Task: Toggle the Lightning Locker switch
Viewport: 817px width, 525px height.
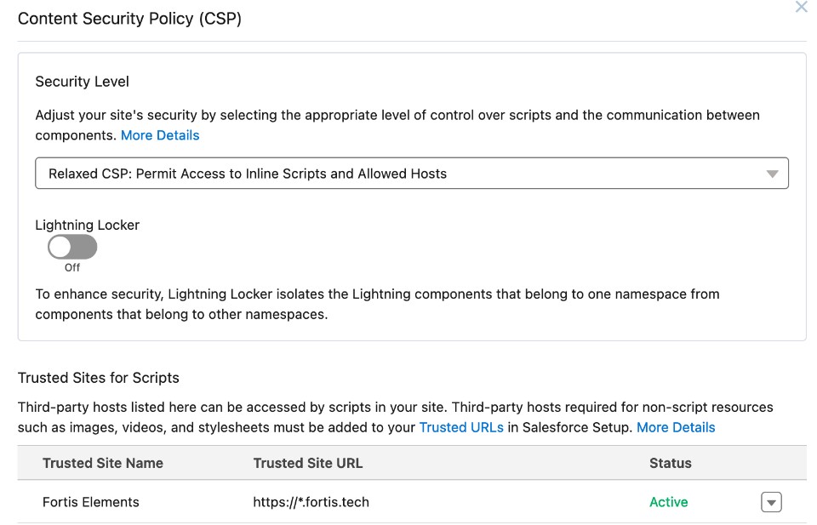Action: click(72, 248)
